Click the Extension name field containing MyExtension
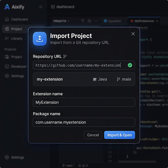The width and height of the screenshot is (168, 168). pyautogui.click(x=84, y=102)
